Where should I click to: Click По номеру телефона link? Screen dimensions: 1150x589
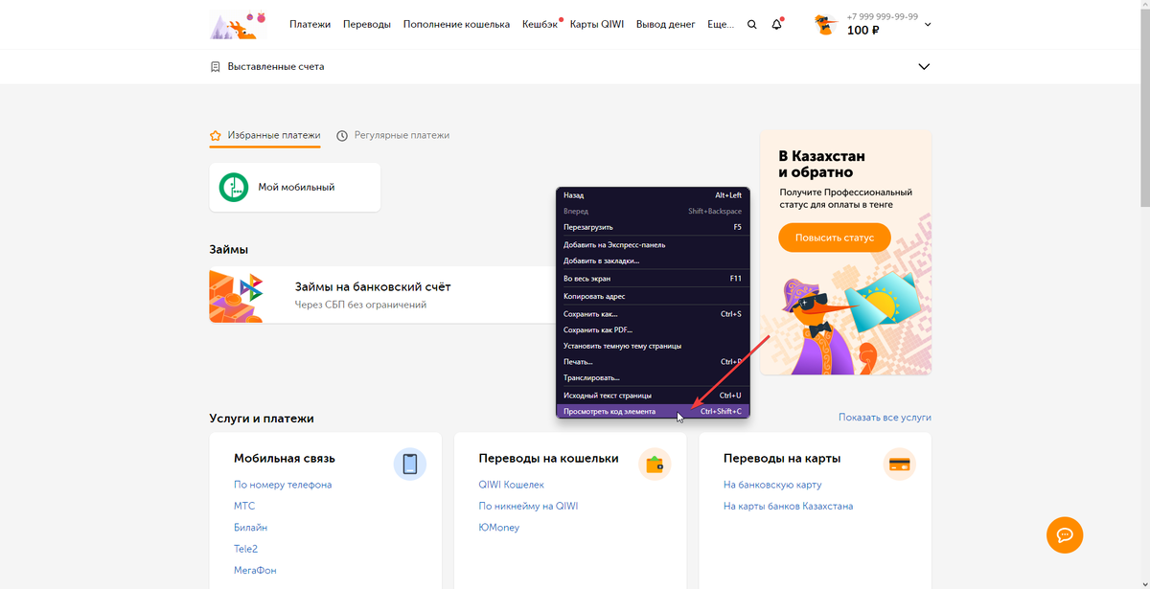tap(283, 485)
